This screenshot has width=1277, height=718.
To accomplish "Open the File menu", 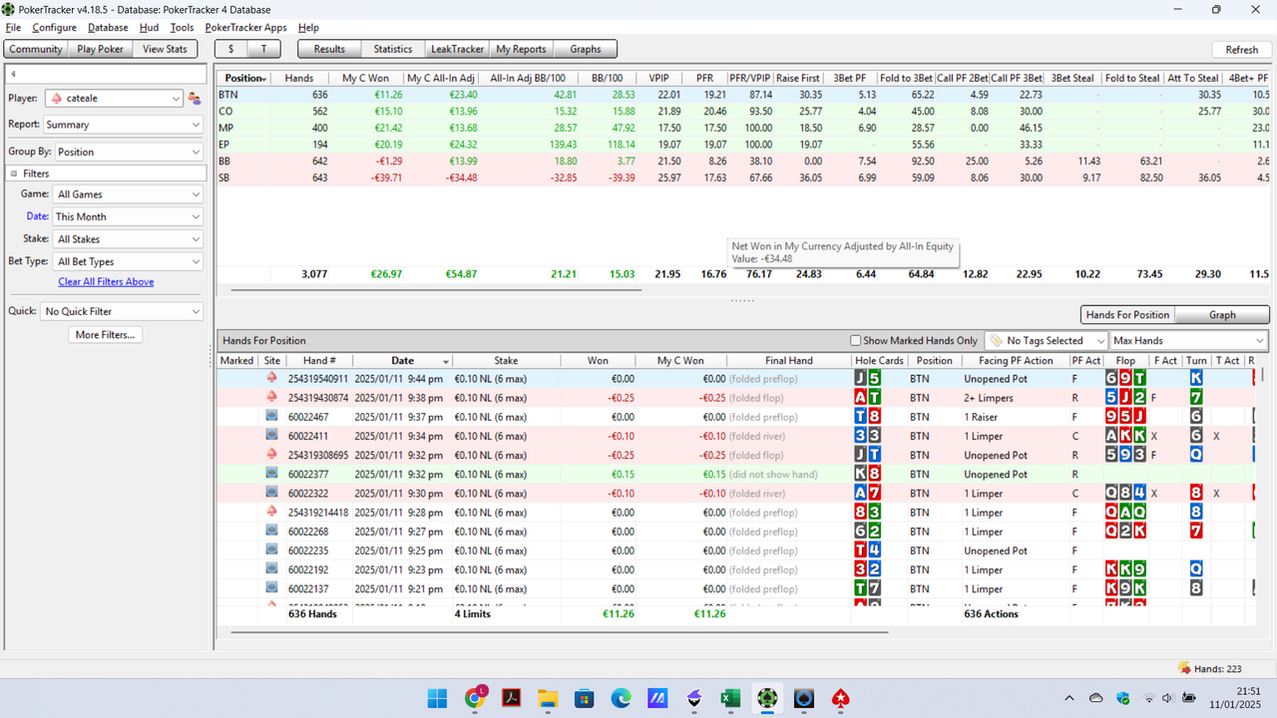I will point(13,28).
